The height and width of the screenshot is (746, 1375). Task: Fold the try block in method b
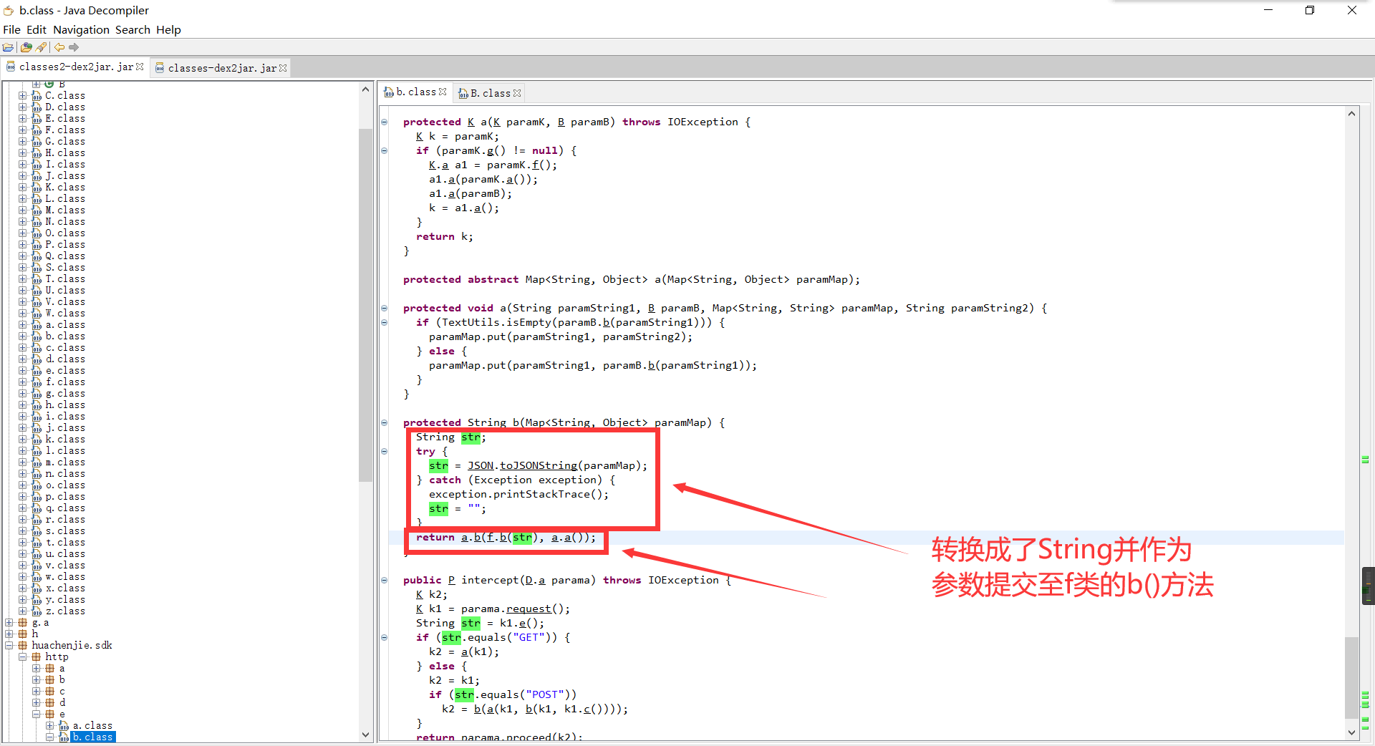pyautogui.click(x=385, y=451)
